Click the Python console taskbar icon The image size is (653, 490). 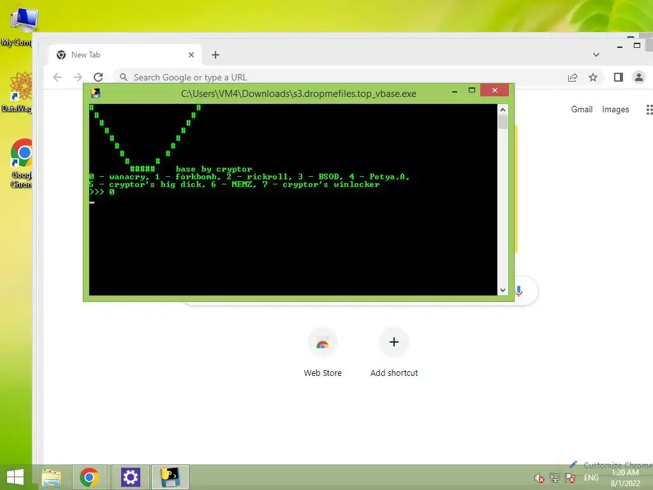170,477
